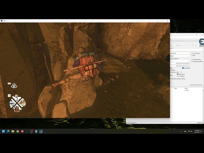Screen dimensions: 204x153
Task: Toggle the Not checkbox in Cheat Engine
Action: (192, 55)
